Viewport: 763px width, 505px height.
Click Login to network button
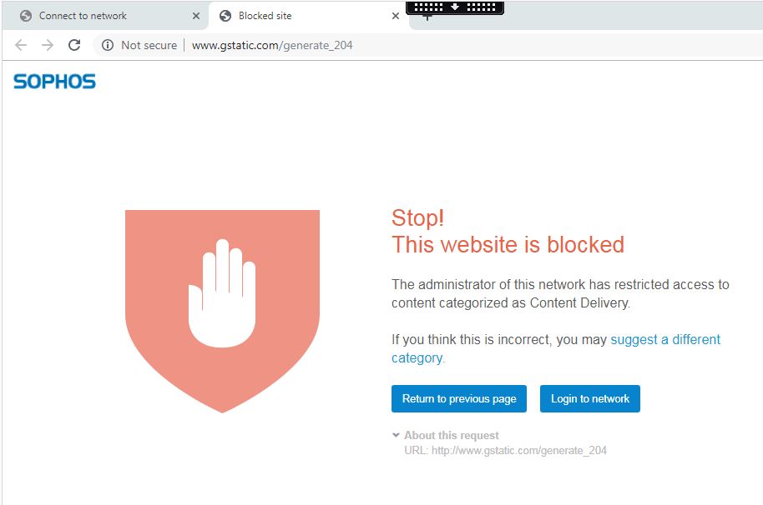pos(589,398)
